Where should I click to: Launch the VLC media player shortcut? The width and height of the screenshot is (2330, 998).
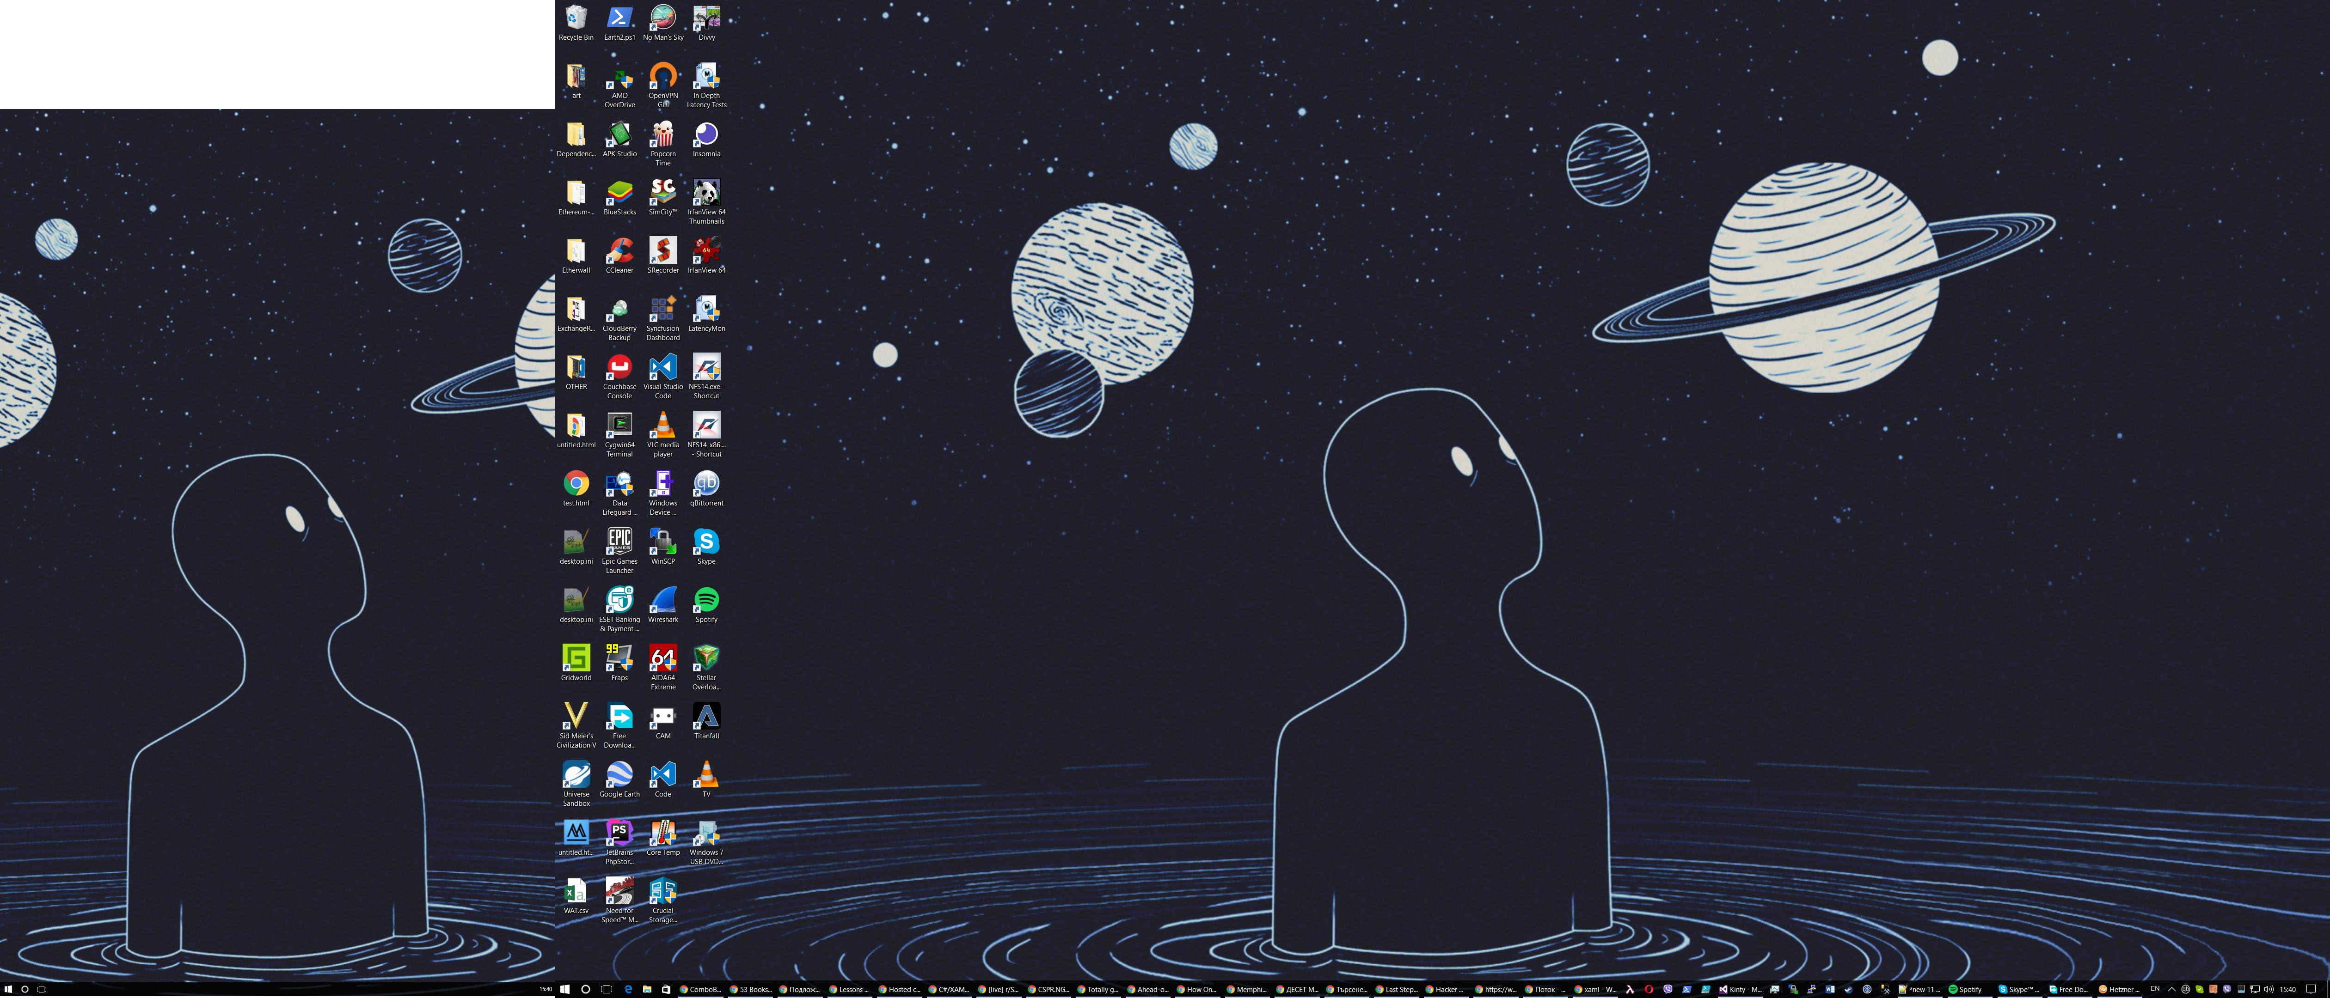pos(663,435)
